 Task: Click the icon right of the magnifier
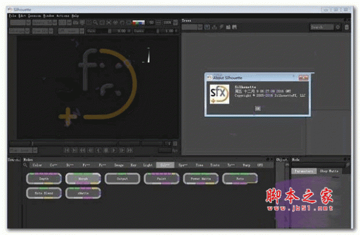102,22
